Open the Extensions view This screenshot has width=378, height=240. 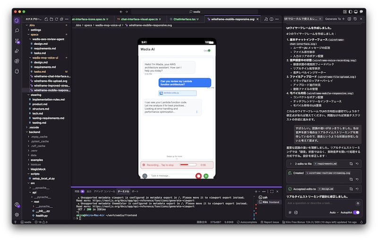tap(17, 61)
